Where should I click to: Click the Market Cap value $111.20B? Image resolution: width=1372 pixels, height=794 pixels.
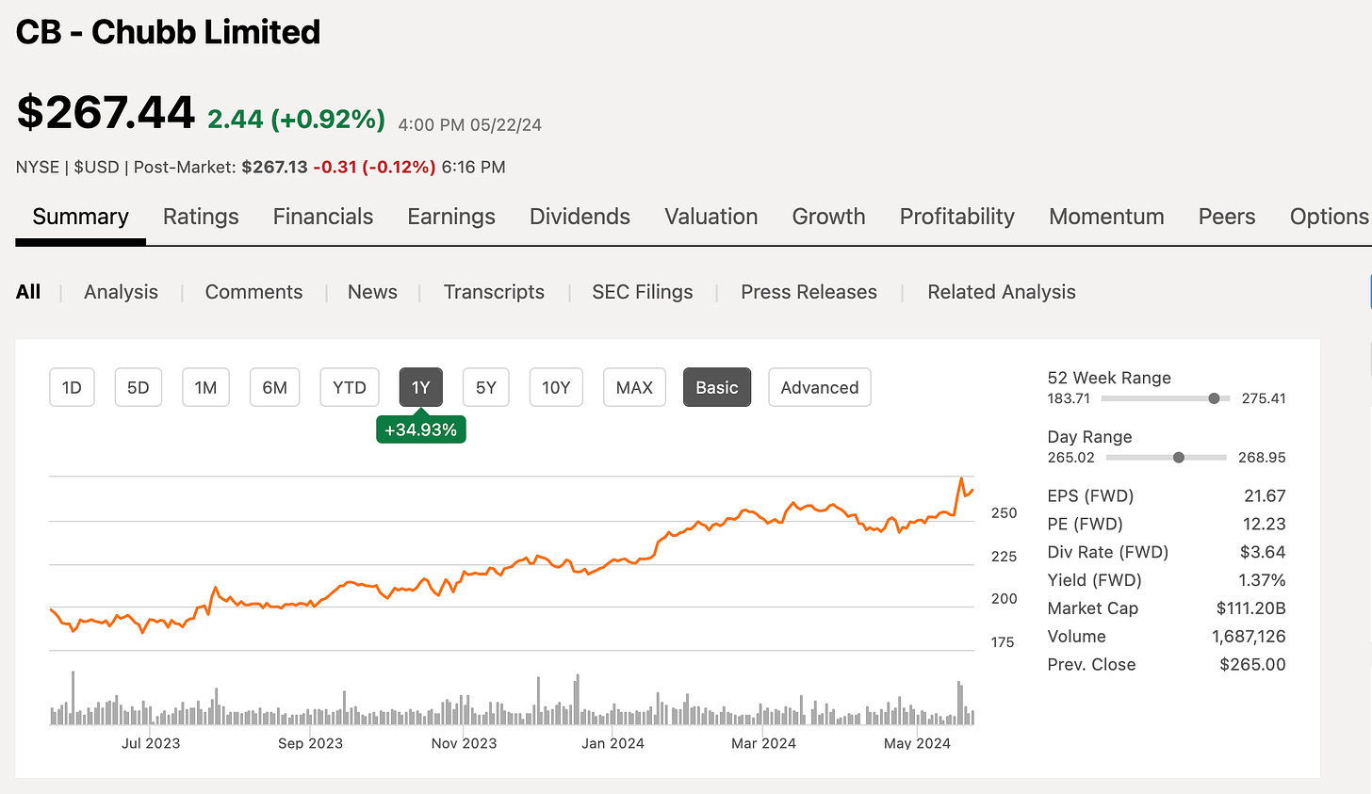1251,608
